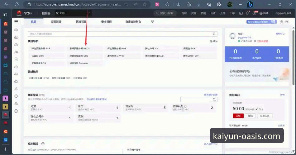Open browser downloads icon
The height and width of the screenshot is (155, 296).
pos(199,4)
